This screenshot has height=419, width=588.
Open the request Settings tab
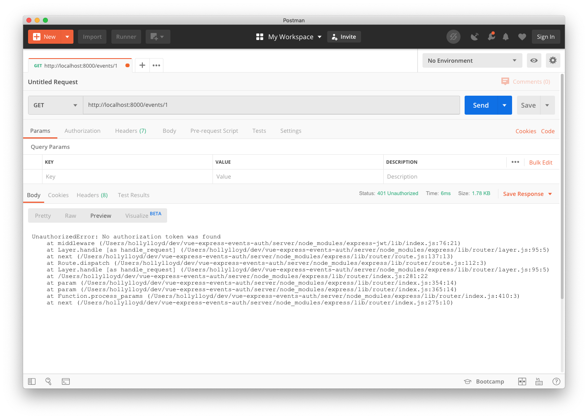291,131
